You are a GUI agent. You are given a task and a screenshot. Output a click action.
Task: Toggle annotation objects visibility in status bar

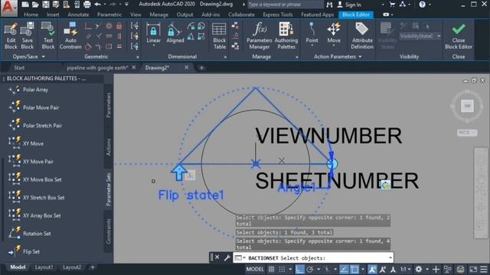pos(372,269)
